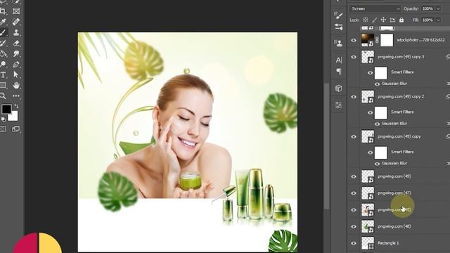This screenshot has width=450, height=253.
Task: Hide the pngwing.com (49) copy 2 layer
Action: 354,97
